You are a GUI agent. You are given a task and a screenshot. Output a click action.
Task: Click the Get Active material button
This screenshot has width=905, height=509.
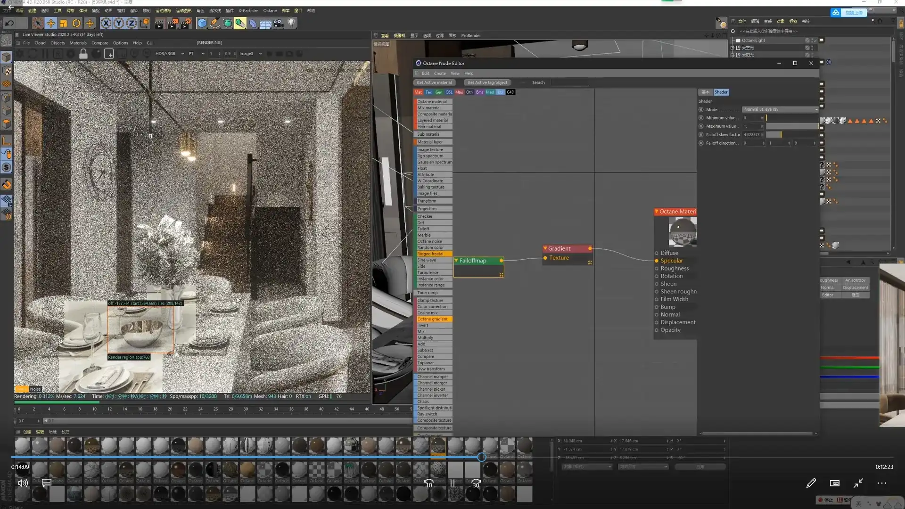(x=434, y=82)
